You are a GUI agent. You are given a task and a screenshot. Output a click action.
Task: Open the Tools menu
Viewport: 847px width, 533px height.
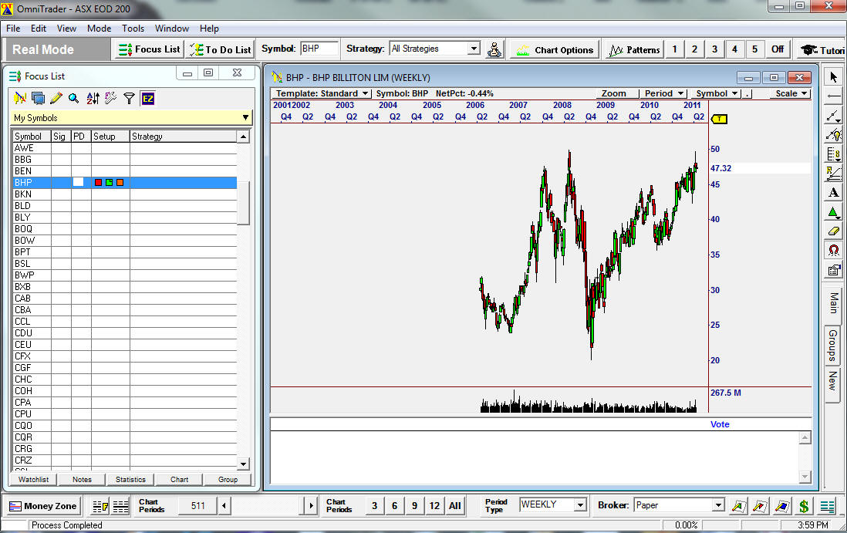pos(133,29)
